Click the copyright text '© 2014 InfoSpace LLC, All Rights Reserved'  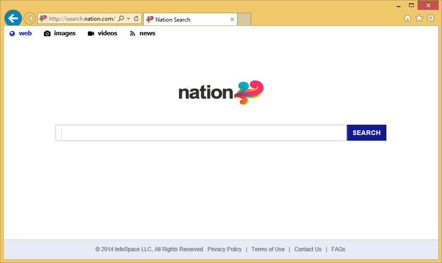tap(149, 249)
